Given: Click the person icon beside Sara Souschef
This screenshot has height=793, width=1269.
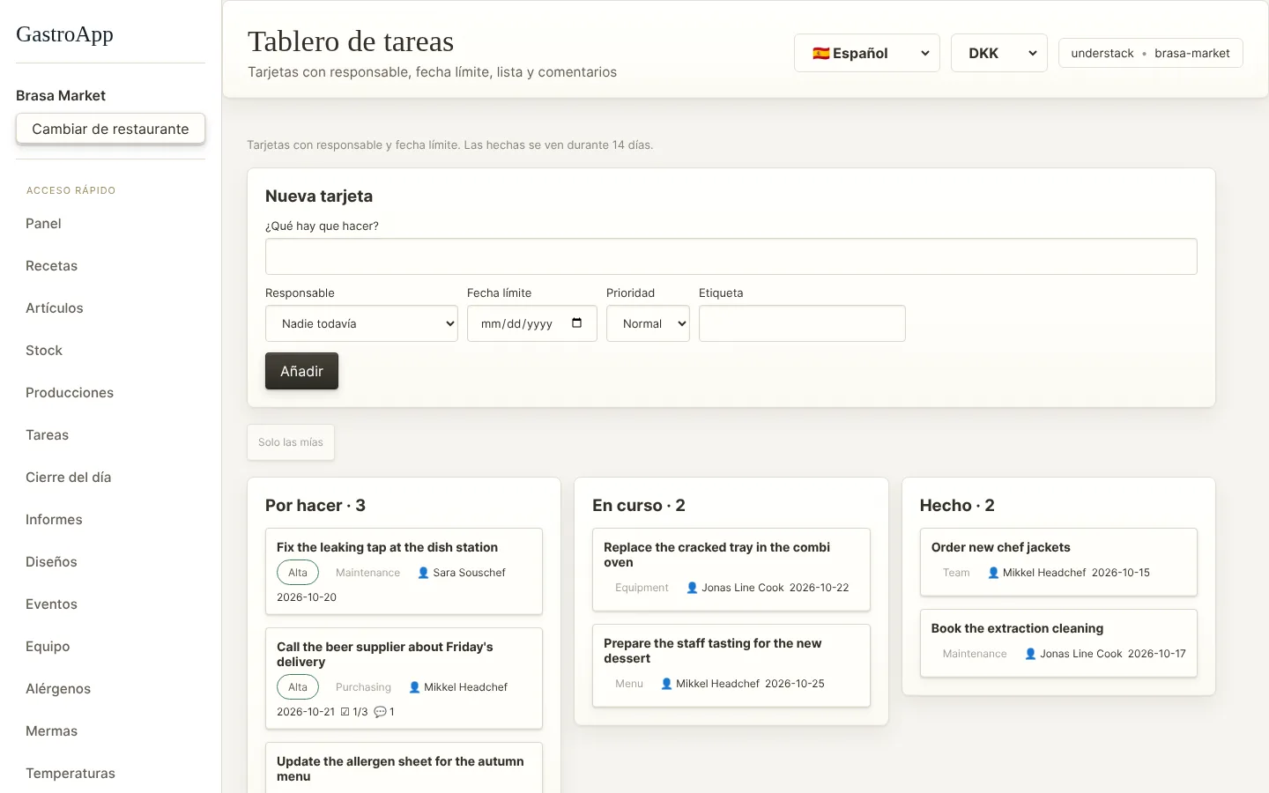Looking at the screenshot, I should tap(423, 573).
